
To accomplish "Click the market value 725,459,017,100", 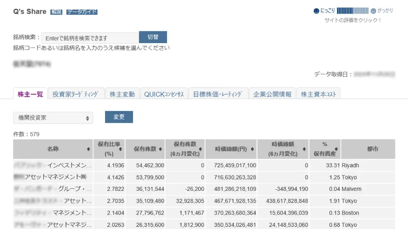I will [235, 165].
